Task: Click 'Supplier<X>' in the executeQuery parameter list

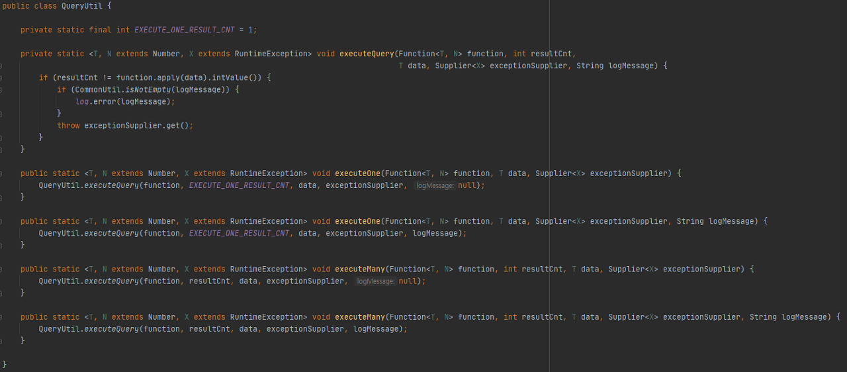Action: click(460, 66)
